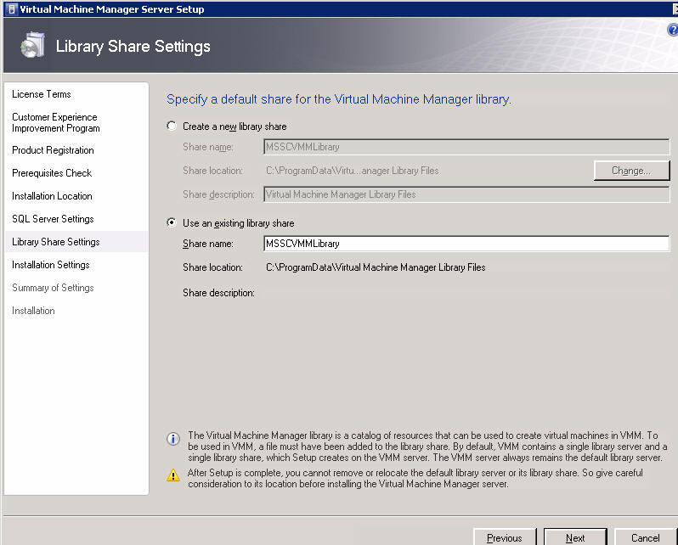This screenshot has width=678, height=545.
Task: Click the 'Share name:' label under existing share
Action: tap(208, 244)
